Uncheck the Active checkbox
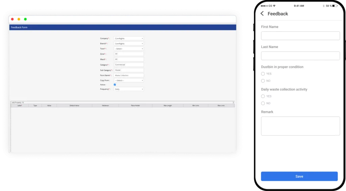The width and height of the screenshot is (346, 191). (x=115, y=85)
